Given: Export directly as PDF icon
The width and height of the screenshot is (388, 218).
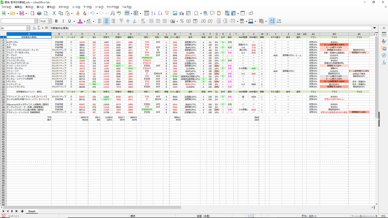Looking at the screenshot, I should tap(32, 13).
